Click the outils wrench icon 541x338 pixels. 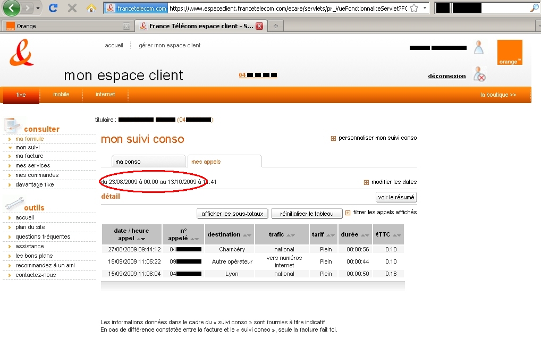[x=14, y=204]
